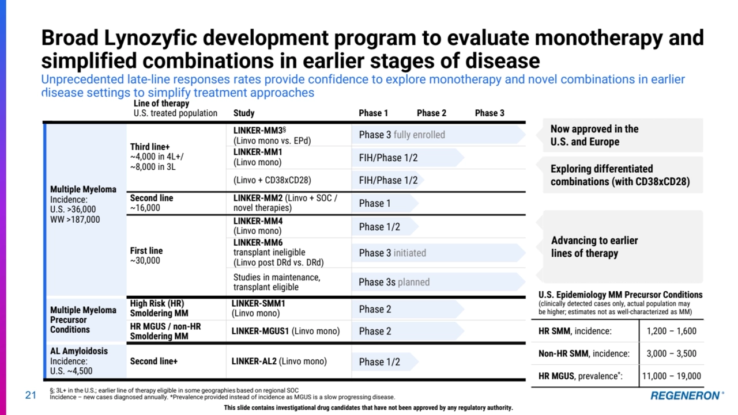The width and height of the screenshot is (738, 415).
Task: Click the 'Phase 2' column header
Action: (x=431, y=113)
